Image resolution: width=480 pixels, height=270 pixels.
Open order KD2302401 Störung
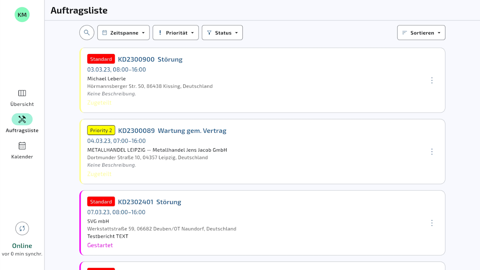(x=150, y=202)
